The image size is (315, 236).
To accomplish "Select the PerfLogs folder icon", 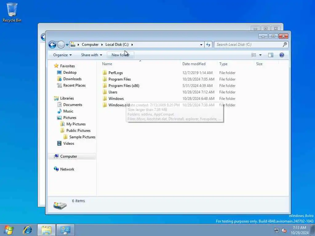I will pos(105,73).
